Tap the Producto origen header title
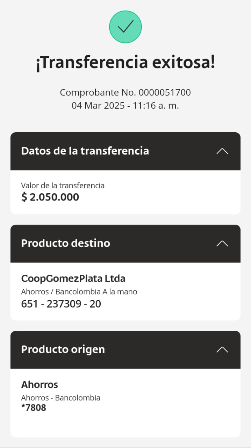251x448 pixels. (63, 349)
